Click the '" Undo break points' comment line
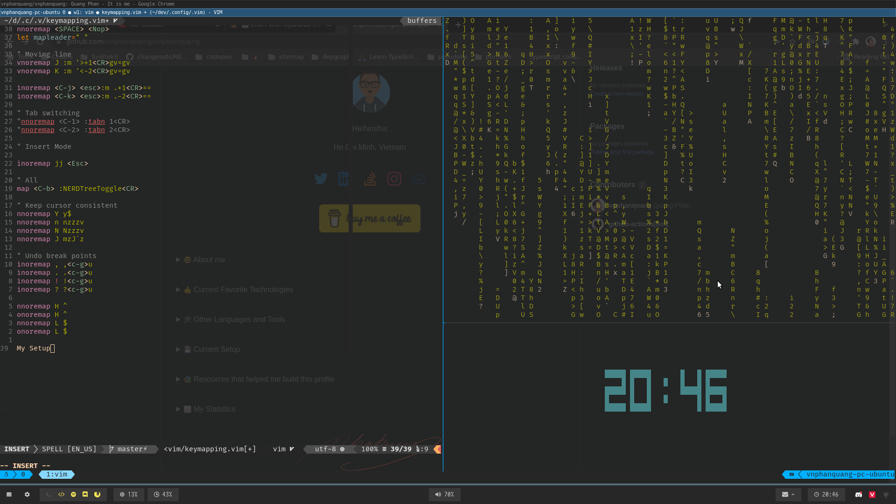The width and height of the screenshot is (896, 504). point(56,256)
